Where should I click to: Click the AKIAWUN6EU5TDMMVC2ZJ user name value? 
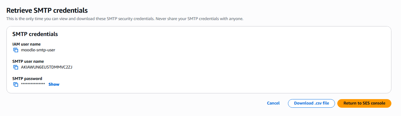coord(46,67)
